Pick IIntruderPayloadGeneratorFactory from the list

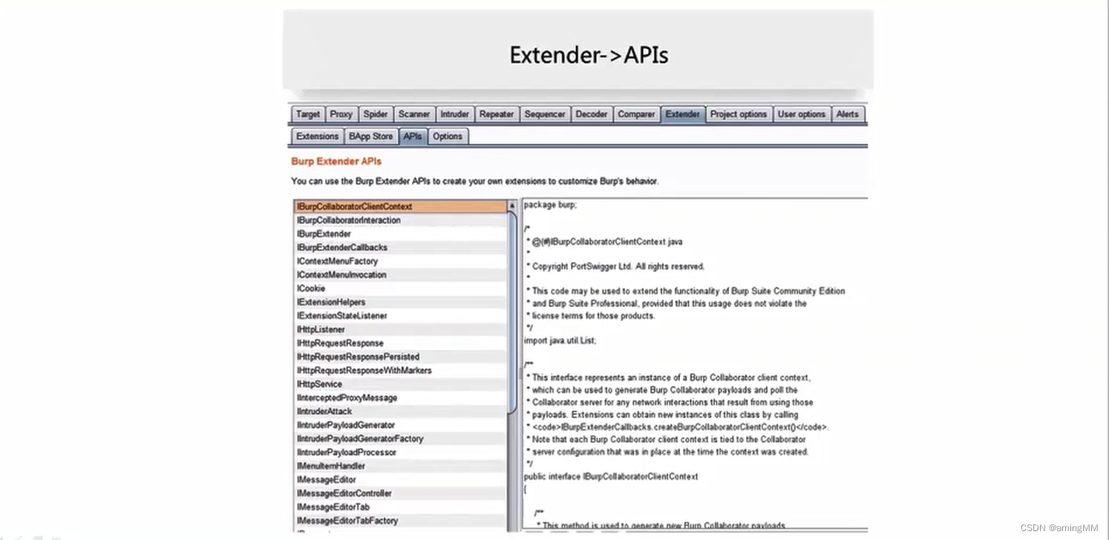[400, 438]
